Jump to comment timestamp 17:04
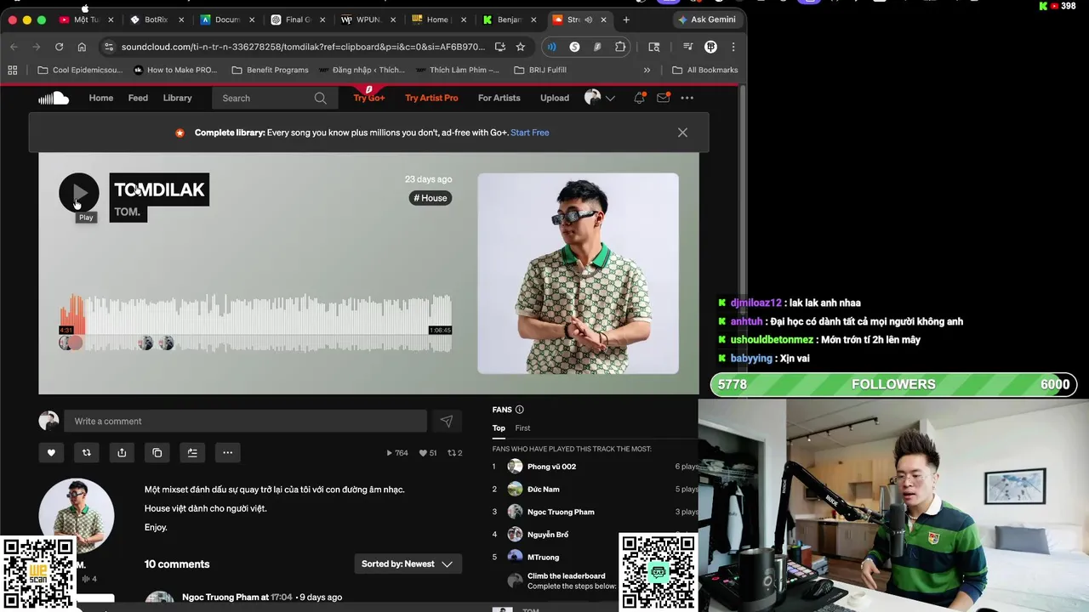This screenshot has width=1089, height=612. tap(281, 597)
